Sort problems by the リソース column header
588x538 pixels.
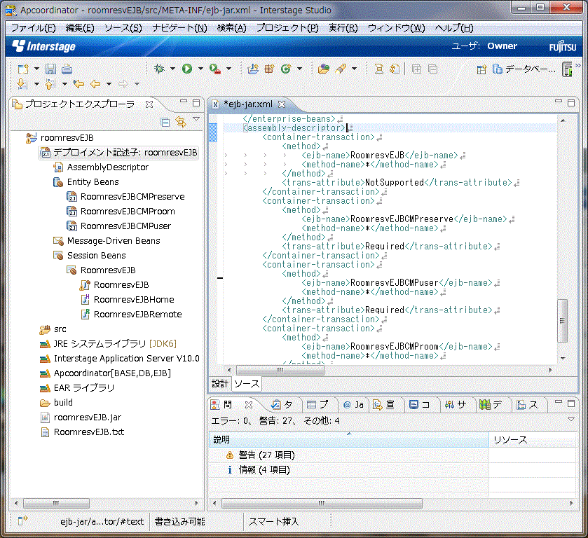pos(532,439)
